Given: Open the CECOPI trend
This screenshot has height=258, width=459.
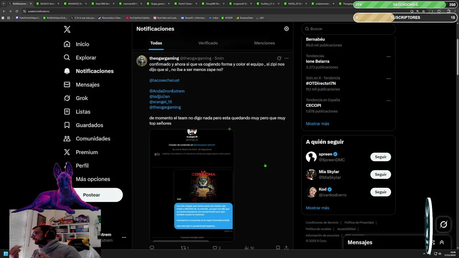Looking at the screenshot, I should pos(313,105).
